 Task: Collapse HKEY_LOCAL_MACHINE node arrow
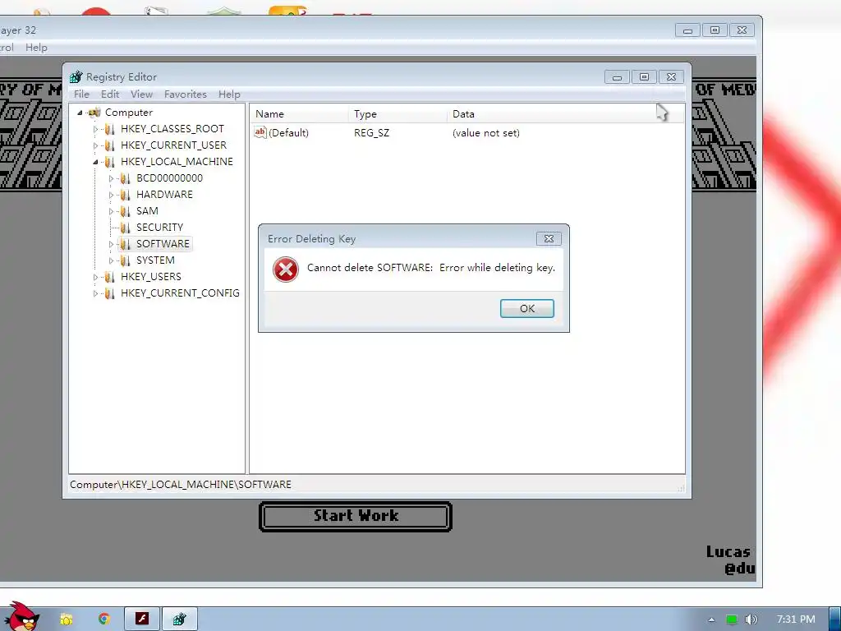(x=95, y=162)
